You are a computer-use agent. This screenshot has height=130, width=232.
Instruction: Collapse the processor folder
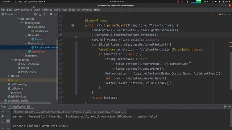[26, 43]
